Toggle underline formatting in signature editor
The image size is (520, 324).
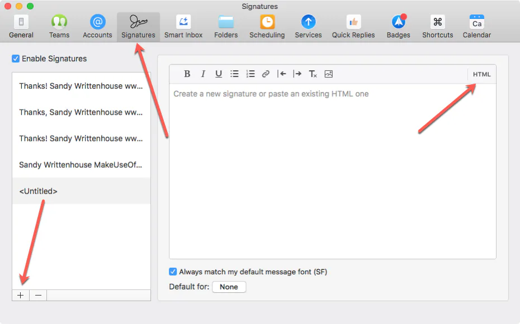point(219,74)
